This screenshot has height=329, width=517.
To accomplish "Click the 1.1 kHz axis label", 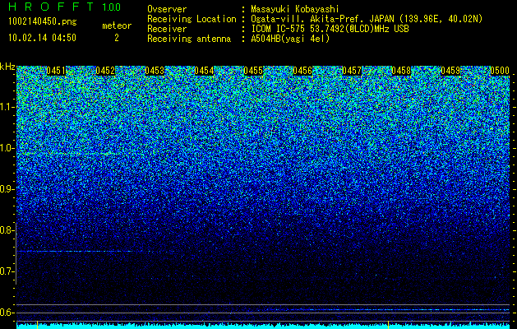I will tap(7, 108).
